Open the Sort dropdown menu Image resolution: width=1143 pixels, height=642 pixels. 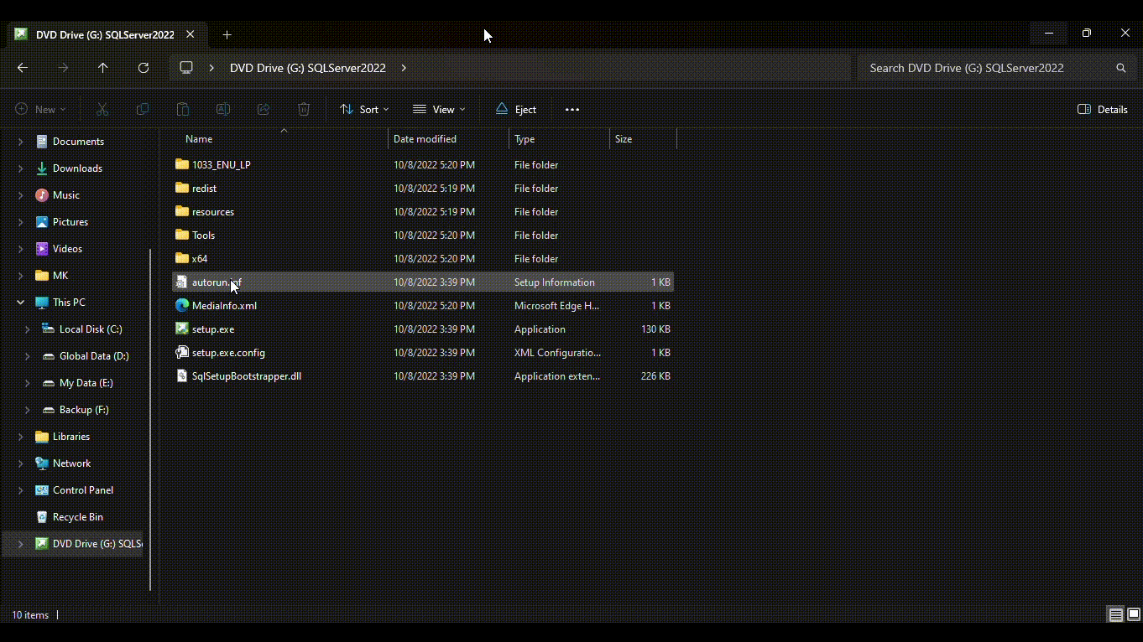[x=364, y=109]
